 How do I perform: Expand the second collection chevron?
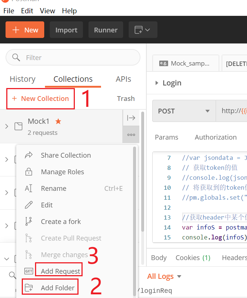pyautogui.click(x=7, y=159)
